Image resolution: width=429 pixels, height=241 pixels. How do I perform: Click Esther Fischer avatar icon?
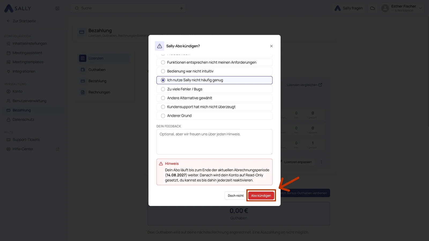point(385,8)
